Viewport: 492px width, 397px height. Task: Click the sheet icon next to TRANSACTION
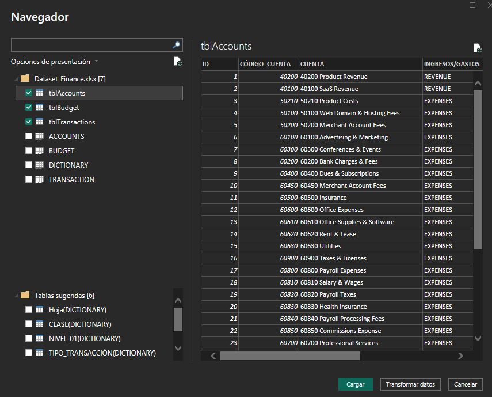[40, 180]
